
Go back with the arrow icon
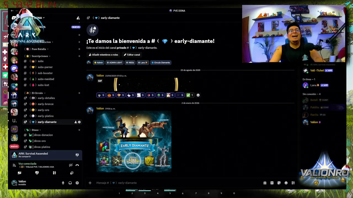[x=12, y=11]
